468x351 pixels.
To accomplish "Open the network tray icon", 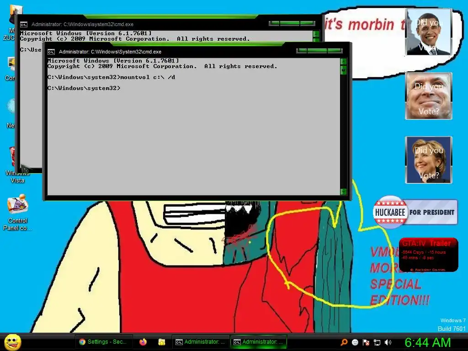I will (377, 342).
